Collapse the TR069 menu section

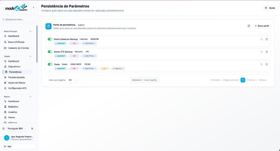coord(30,56)
